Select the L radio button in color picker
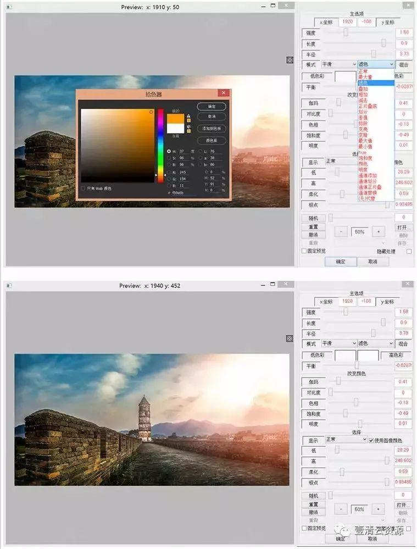Image resolution: width=417 pixels, height=549 pixels. pos(201,151)
